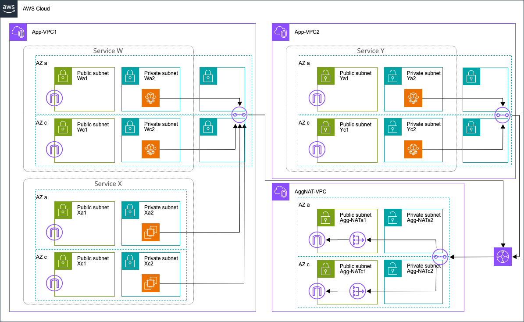Click the NAT gateway icon in Private subnet Wa2
Viewport: 524px width, 322px height.
150,98
